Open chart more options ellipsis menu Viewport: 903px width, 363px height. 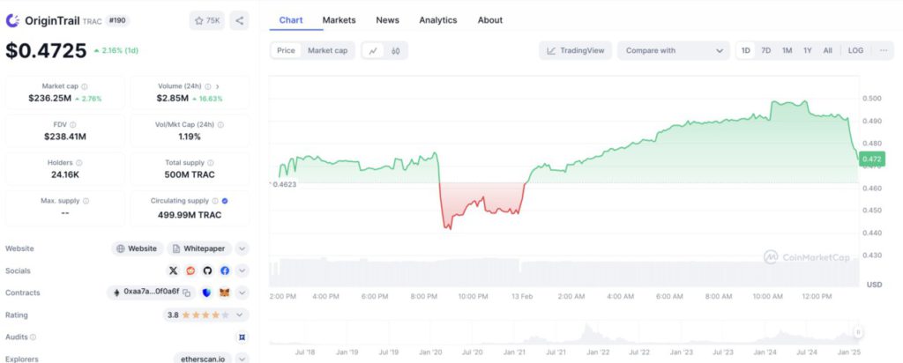click(x=884, y=50)
